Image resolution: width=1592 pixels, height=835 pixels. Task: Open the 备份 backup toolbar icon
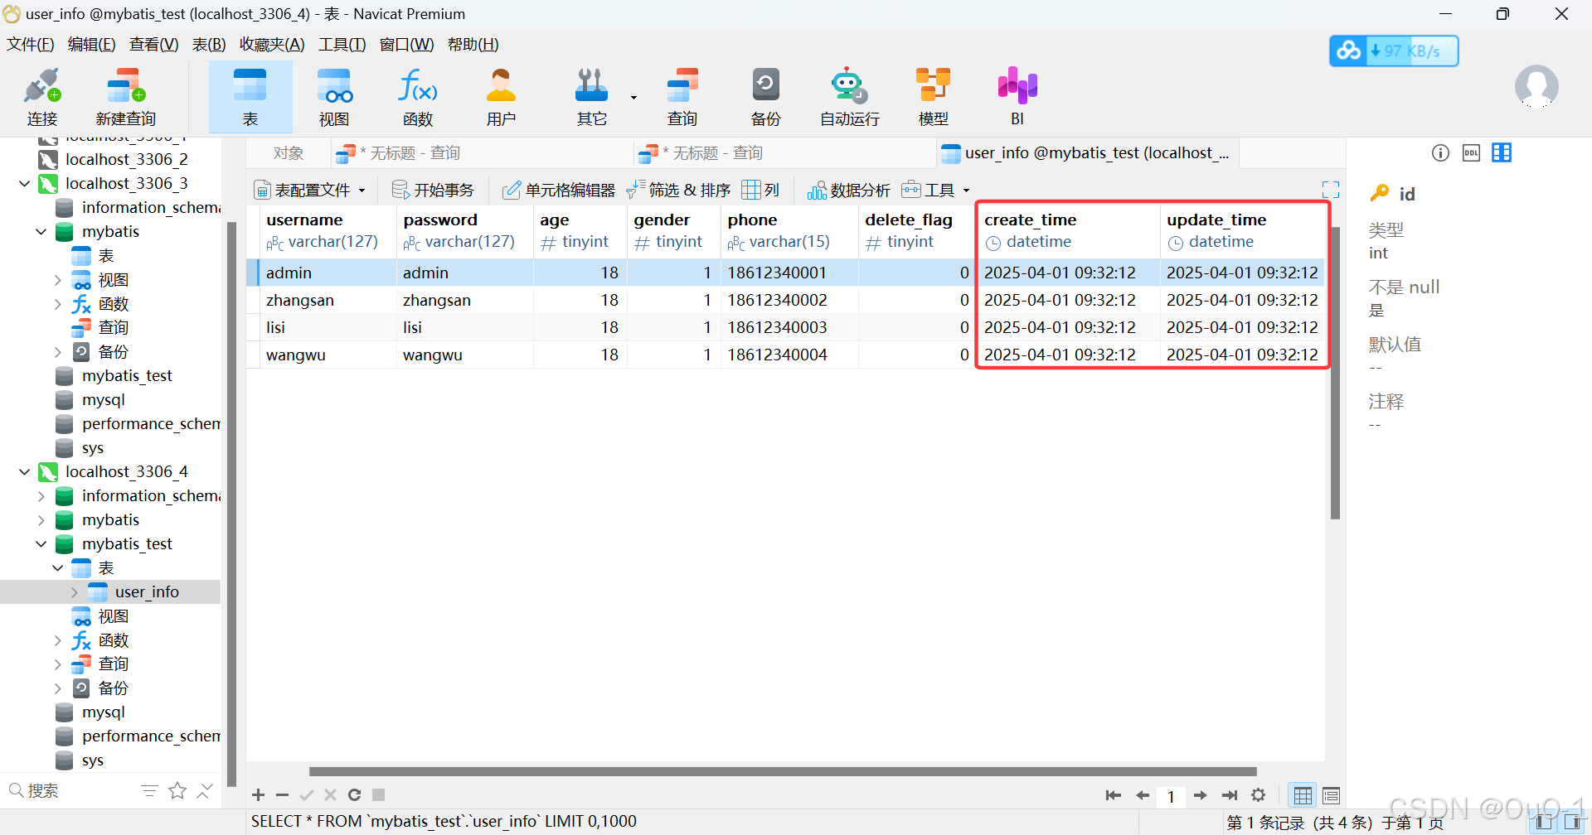[765, 97]
